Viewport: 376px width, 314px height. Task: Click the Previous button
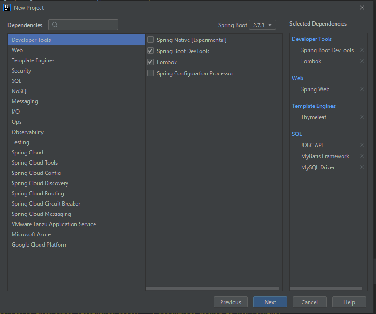(x=230, y=302)
